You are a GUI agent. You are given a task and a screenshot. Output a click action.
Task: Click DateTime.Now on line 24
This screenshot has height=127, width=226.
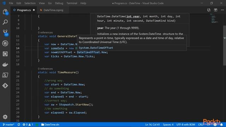pyautogui.click(x=71, y=92)
